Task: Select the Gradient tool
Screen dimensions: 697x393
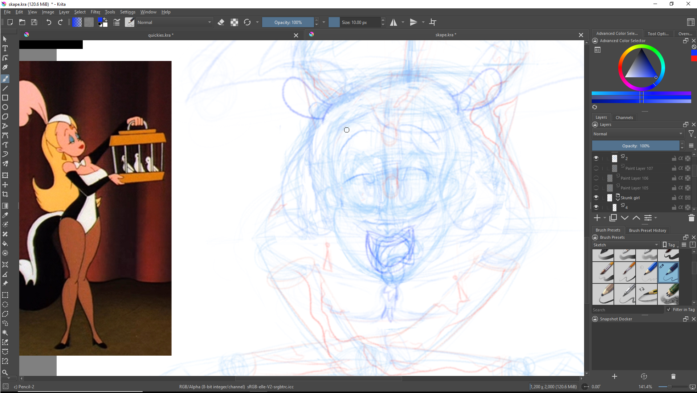Action: (5, 206)
